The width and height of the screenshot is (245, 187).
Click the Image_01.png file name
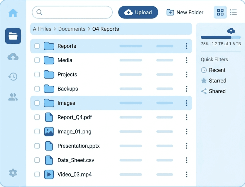74,132
